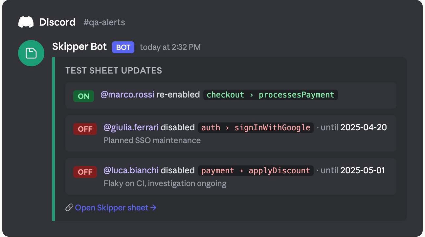
Task: Click the 2025-04-20 expiry date
Action: pyautogui.click(x=364, y=127)
